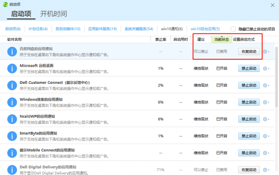279x175 pixels.
Task: Select 启动项(8) category
Action: [13, 29]
